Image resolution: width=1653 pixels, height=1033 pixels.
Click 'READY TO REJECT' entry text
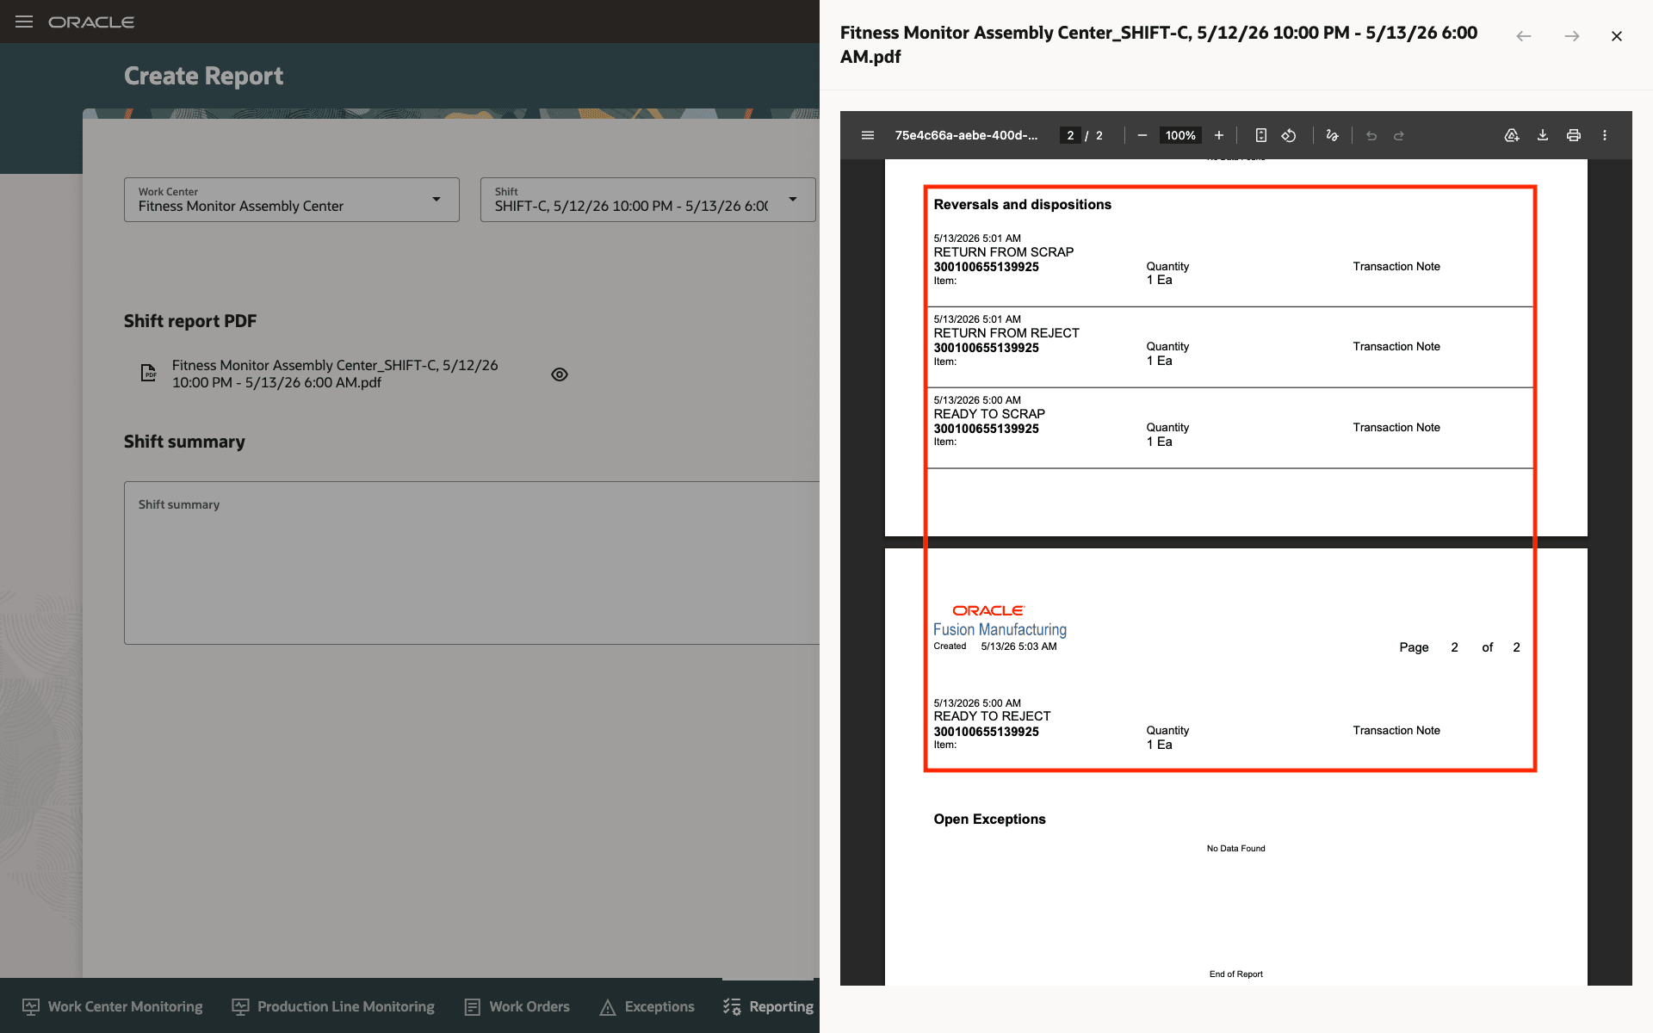[992, 716]
